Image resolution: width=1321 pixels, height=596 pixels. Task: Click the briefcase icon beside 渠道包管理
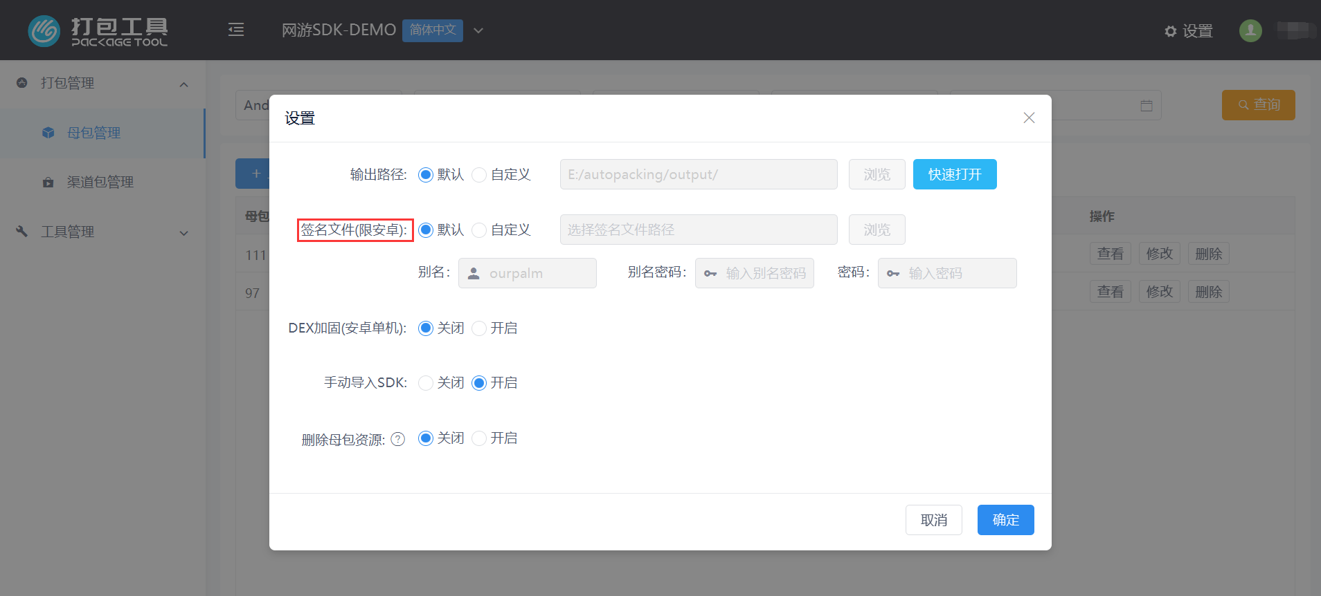click(x=48, y=183)
